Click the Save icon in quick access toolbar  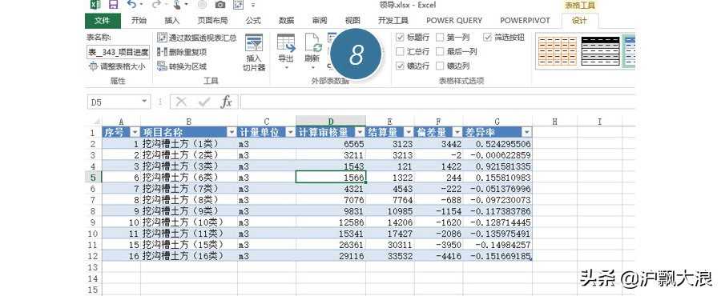click(x=113, y=5)
